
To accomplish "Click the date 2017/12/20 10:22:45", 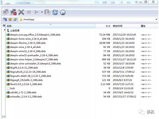I will pyautogui.click(x=125, y=35).
